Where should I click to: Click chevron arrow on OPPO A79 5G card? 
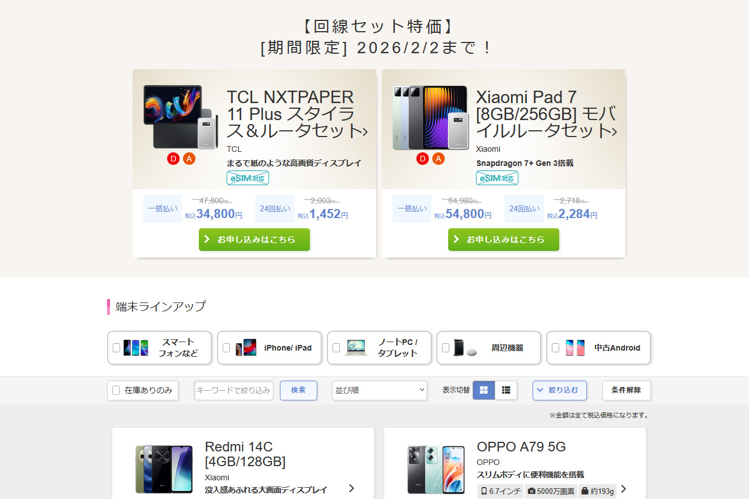[x=624, y=489]
